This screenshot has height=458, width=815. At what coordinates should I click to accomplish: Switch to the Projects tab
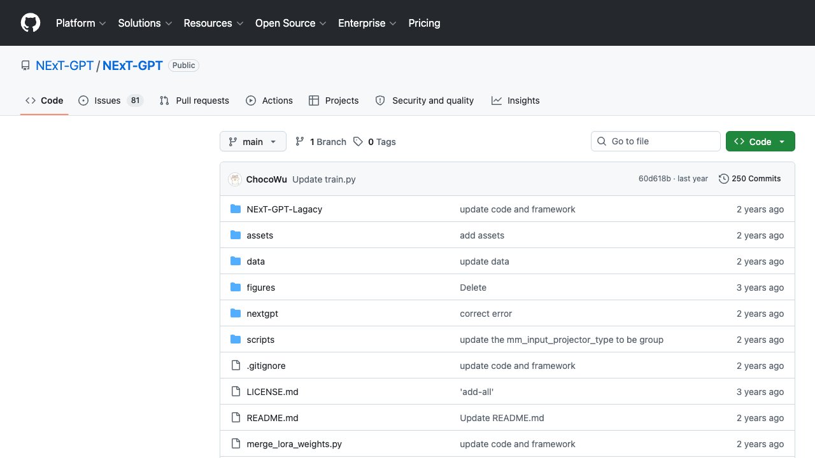(x=334, y=101)
